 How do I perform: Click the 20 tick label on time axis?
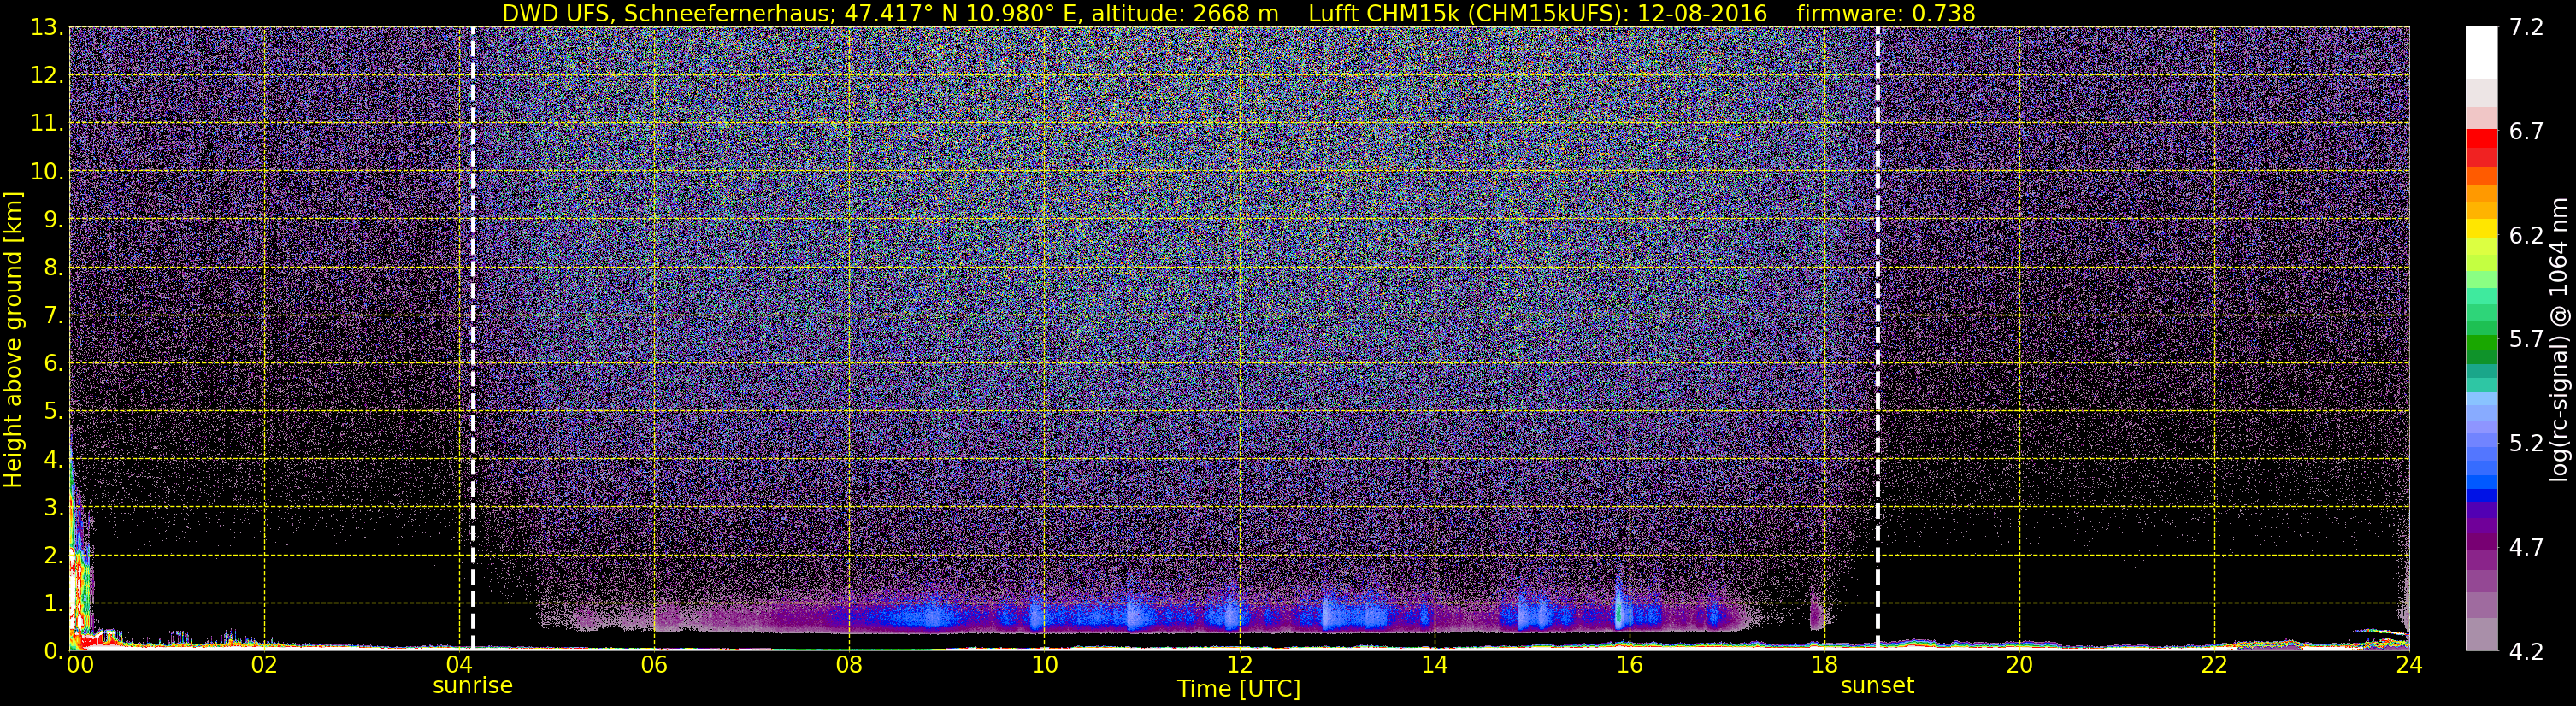2019,665
